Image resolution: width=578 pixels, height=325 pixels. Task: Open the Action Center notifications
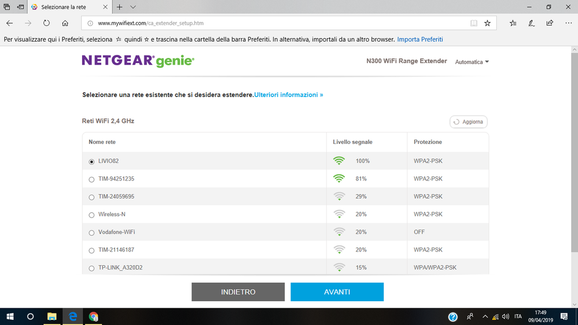click(x=564, y=316)
